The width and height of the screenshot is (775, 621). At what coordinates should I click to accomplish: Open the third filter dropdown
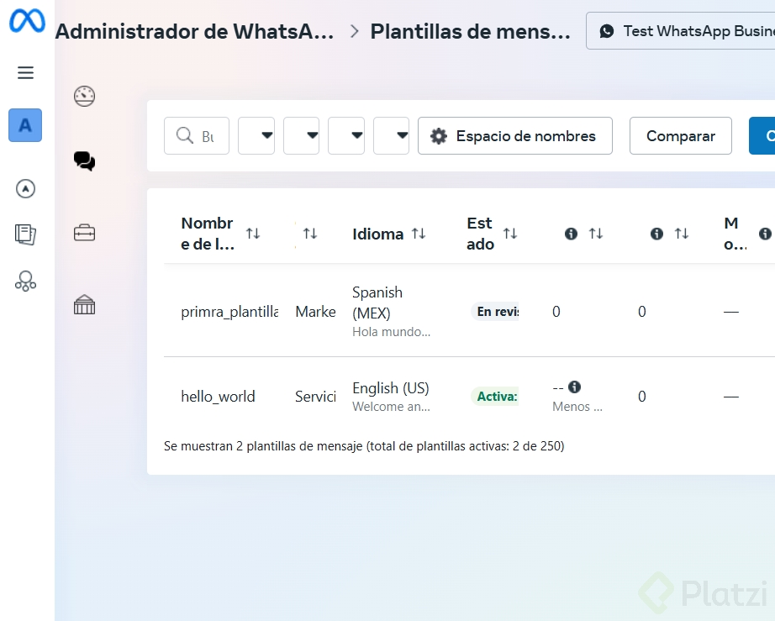pos(346,136)
